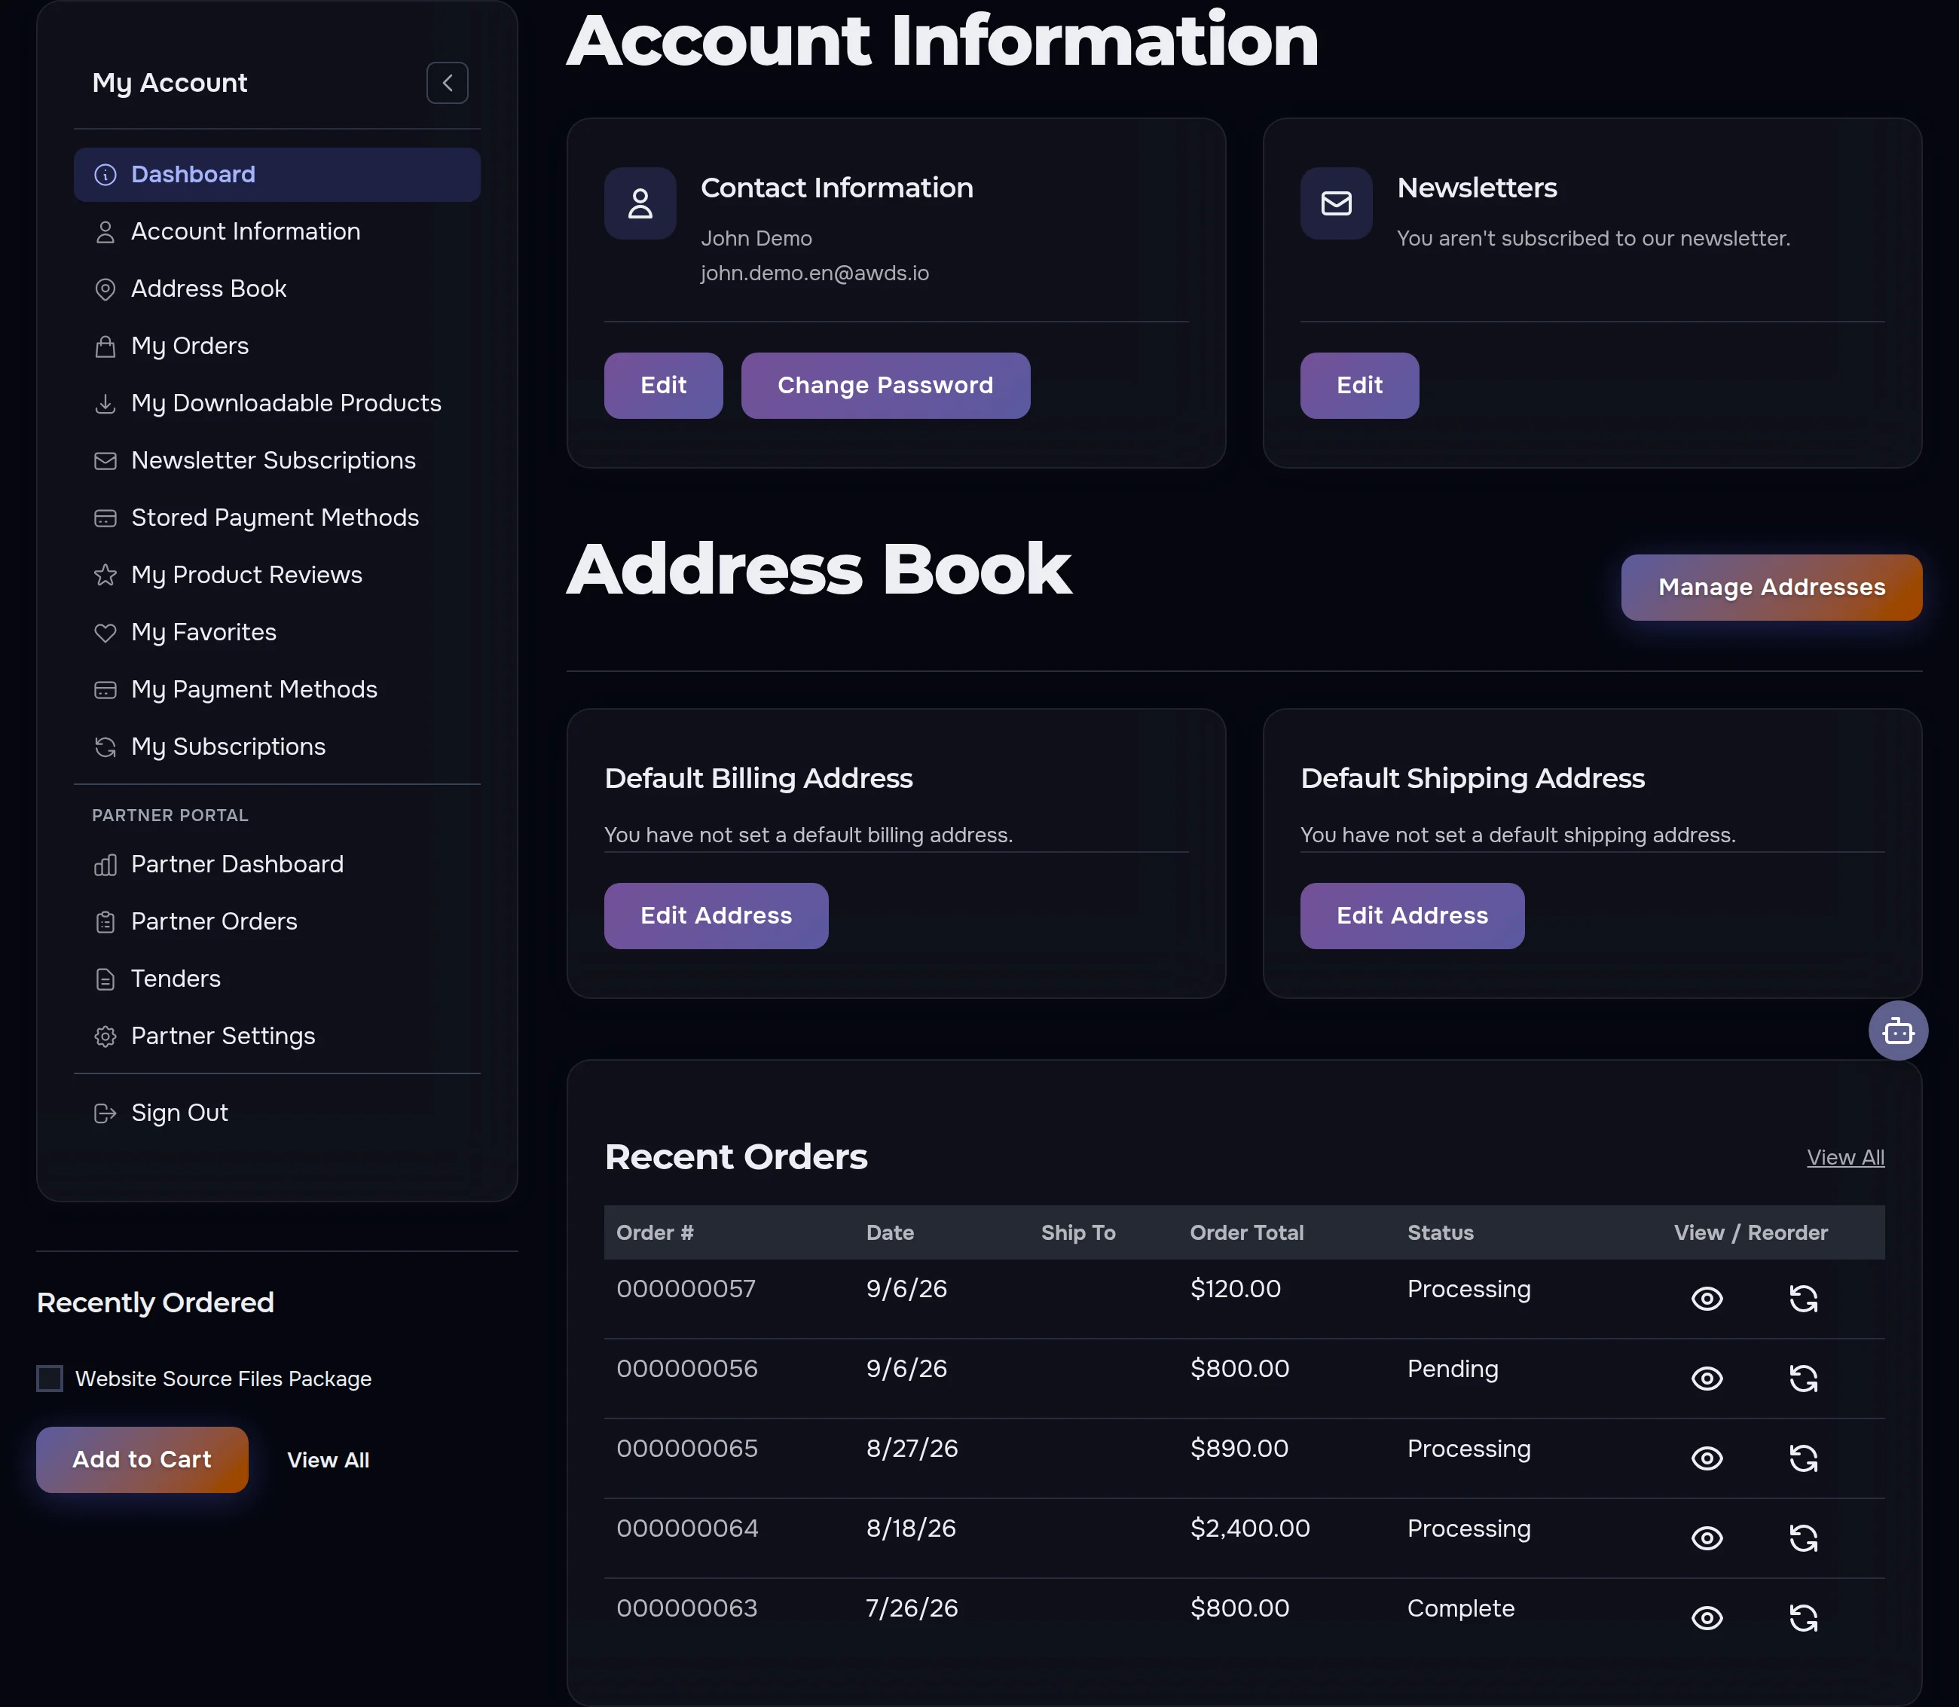Collapse the My Account sidebar chevron
Screen dimensions: 1959x1707
447,83
